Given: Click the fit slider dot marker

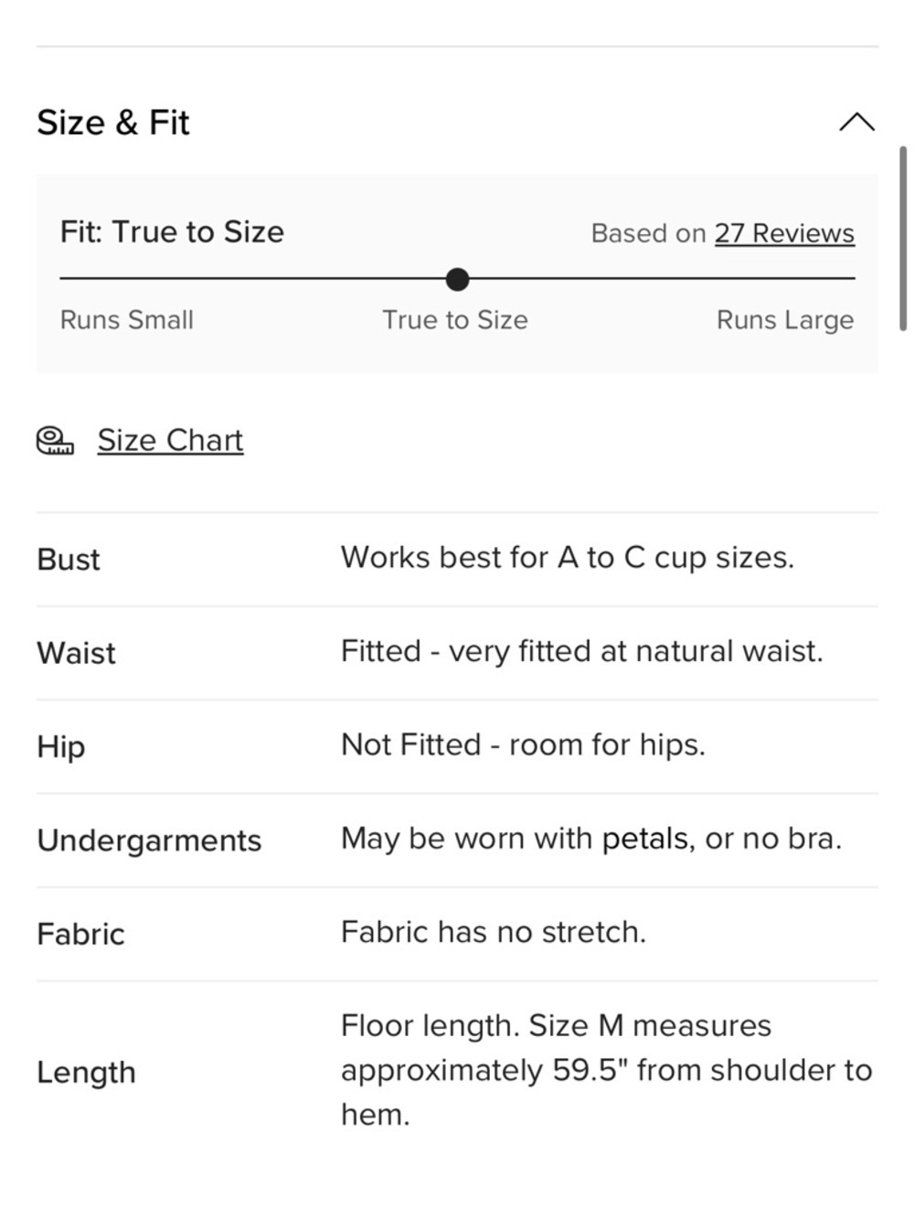Looking at the screenshot, I should 458,279.
